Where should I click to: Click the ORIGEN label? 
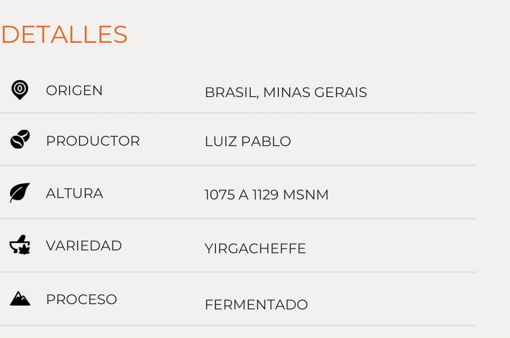click(74, 90)
